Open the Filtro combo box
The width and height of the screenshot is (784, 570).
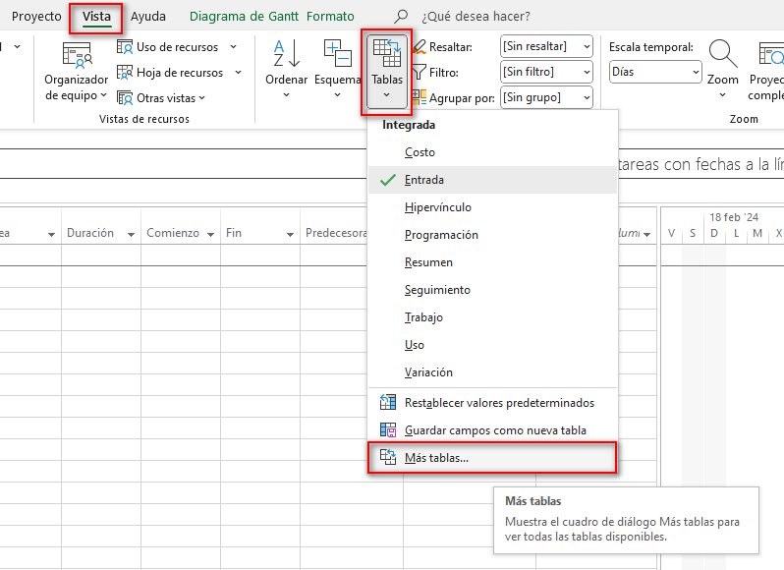[x=545, y=72]
